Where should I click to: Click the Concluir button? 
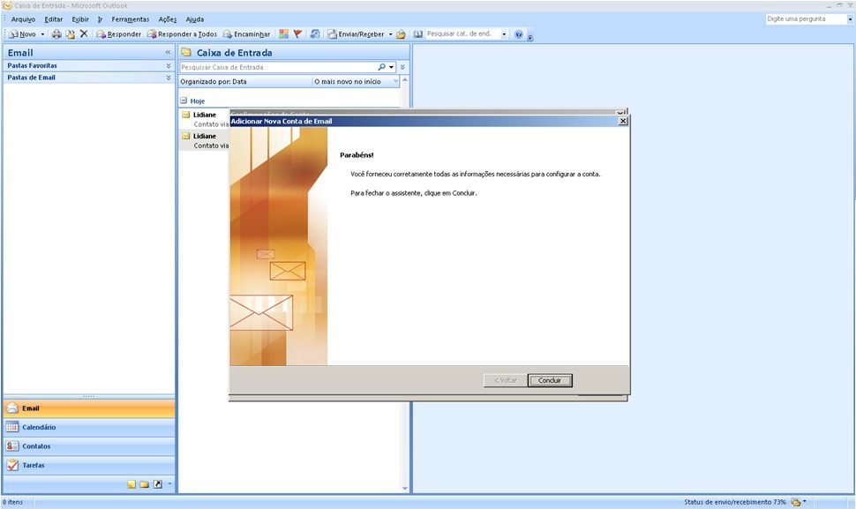tap(550, 380)
